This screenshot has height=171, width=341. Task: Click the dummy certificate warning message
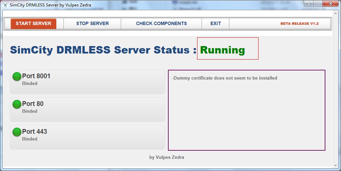point(225,78)
